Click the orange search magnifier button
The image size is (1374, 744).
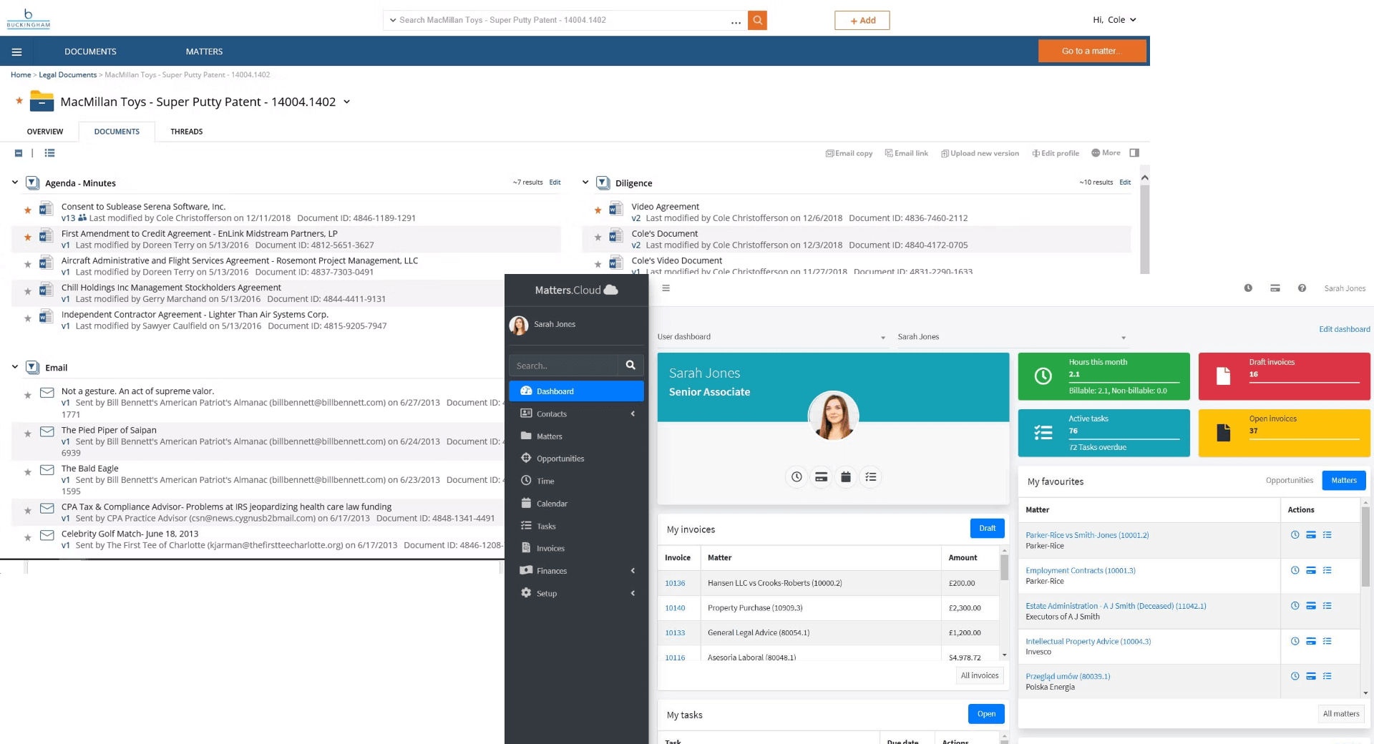[x=757, y=20]
